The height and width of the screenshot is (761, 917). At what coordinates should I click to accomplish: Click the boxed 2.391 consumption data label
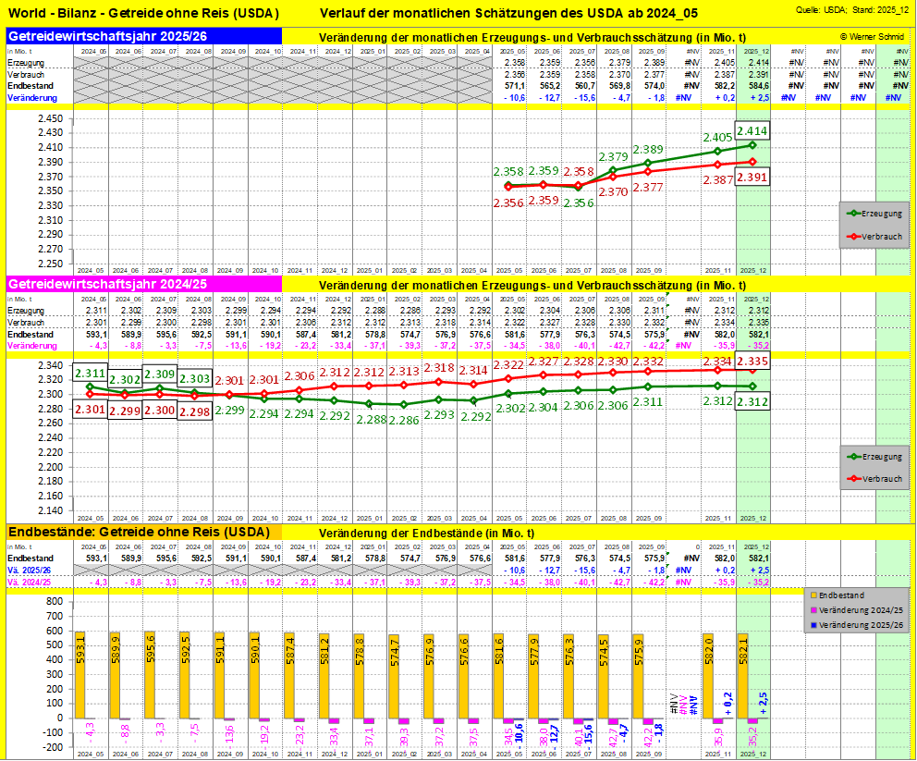tap(752, 177)
